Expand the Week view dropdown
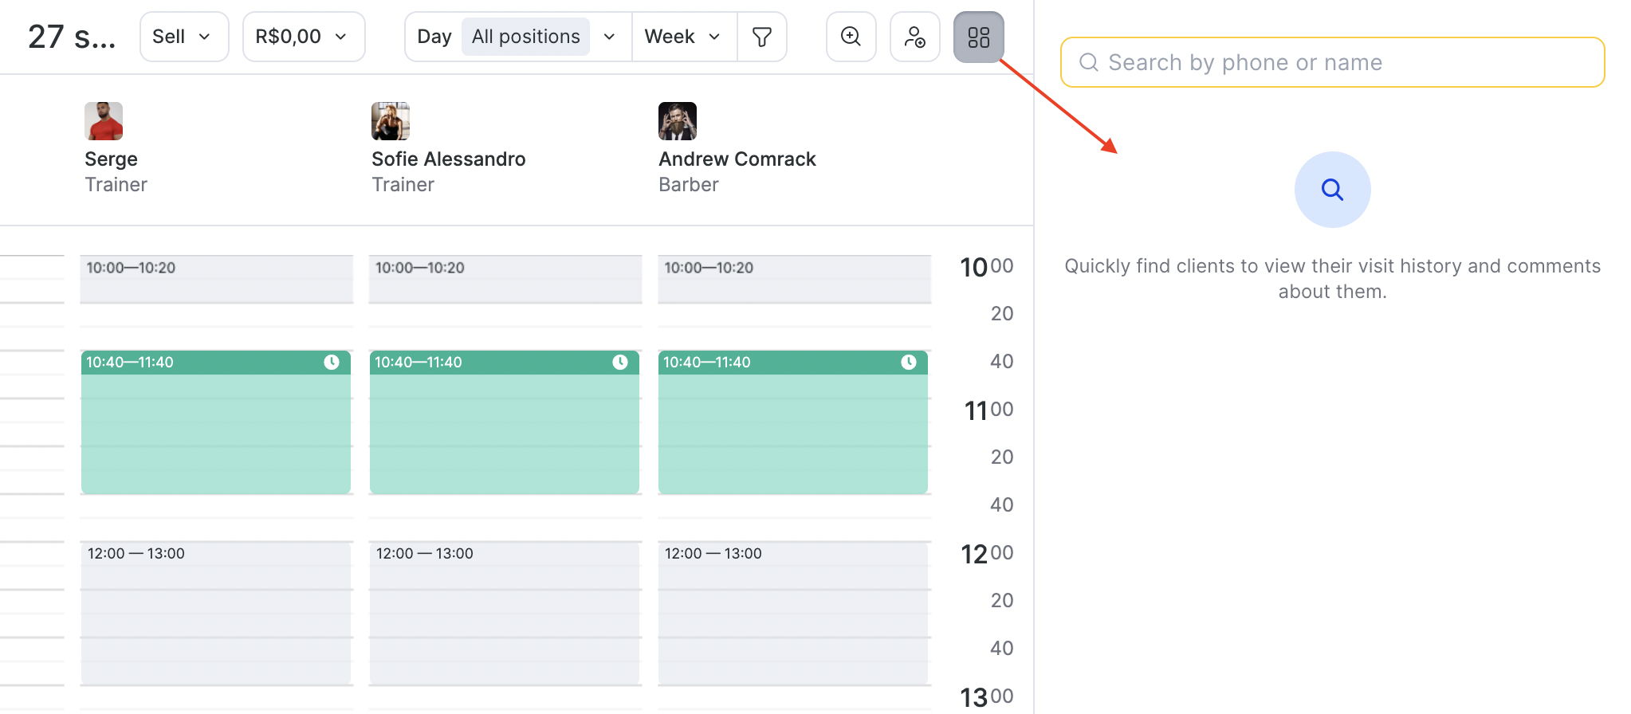1631x714 pixels. 683,37
